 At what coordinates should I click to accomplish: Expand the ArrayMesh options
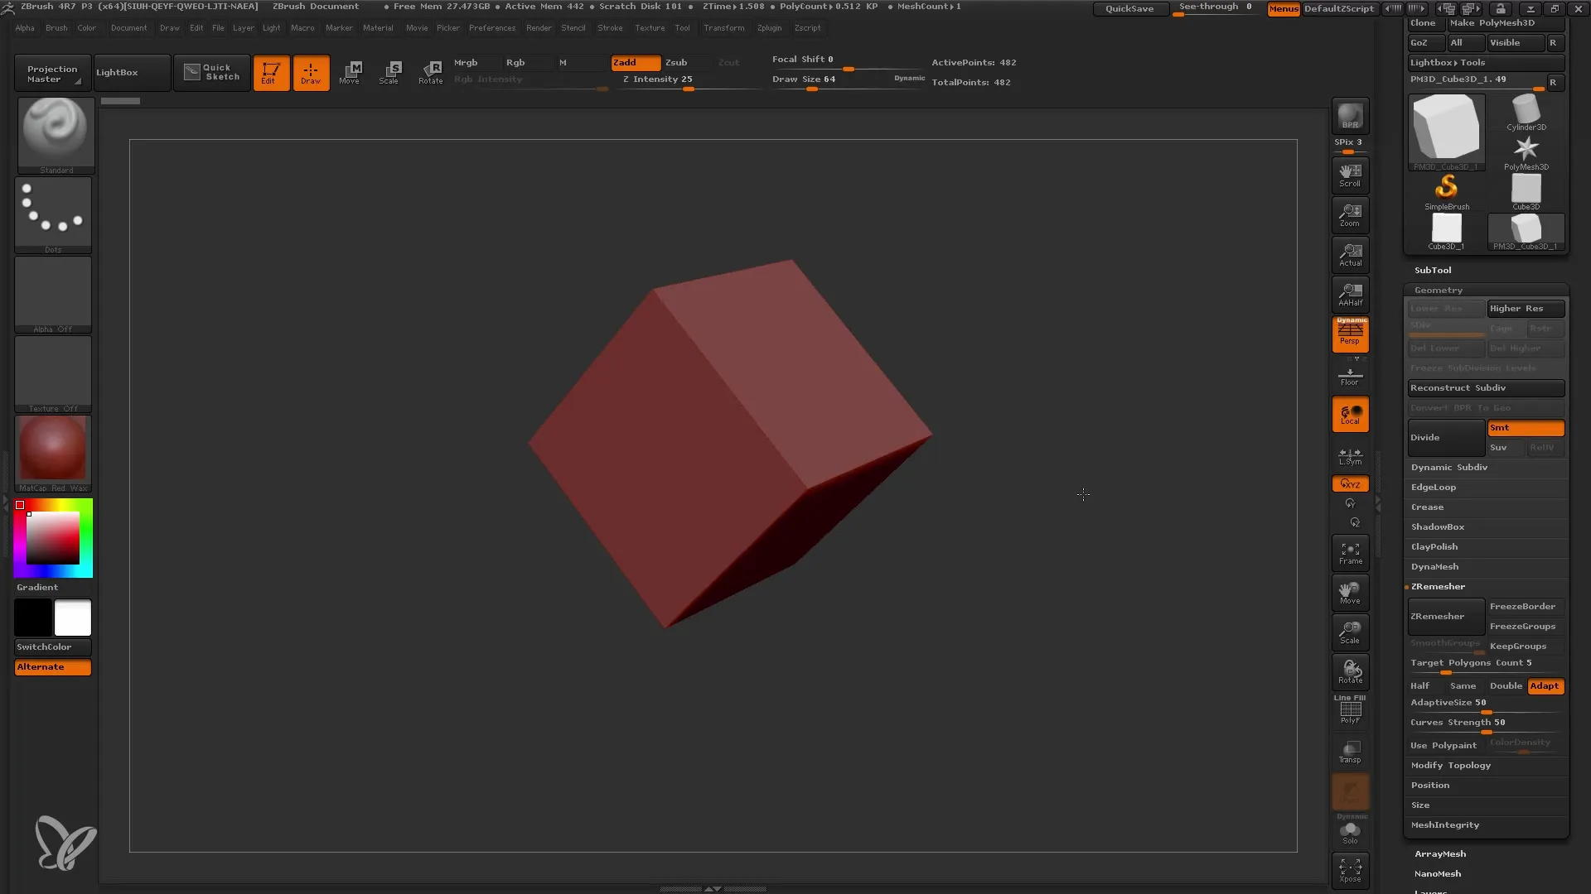(1440, 853)
